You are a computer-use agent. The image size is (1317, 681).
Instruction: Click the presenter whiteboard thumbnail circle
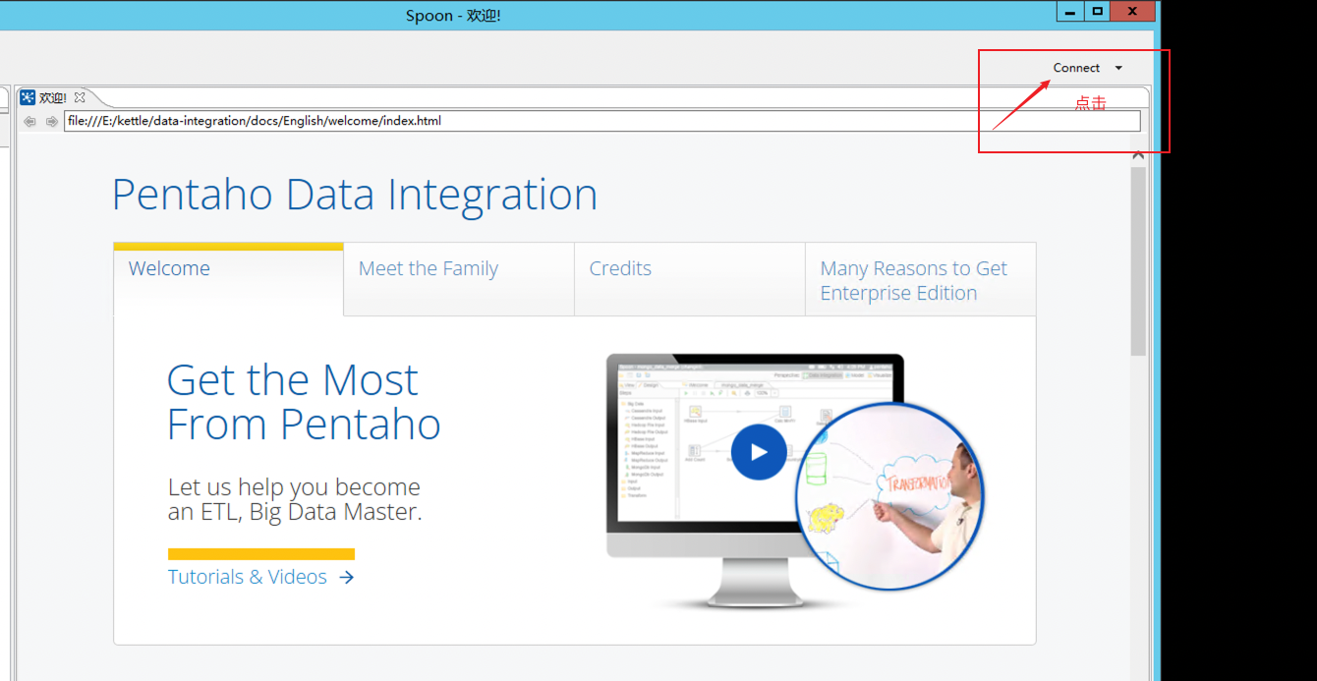coord(890,495)
